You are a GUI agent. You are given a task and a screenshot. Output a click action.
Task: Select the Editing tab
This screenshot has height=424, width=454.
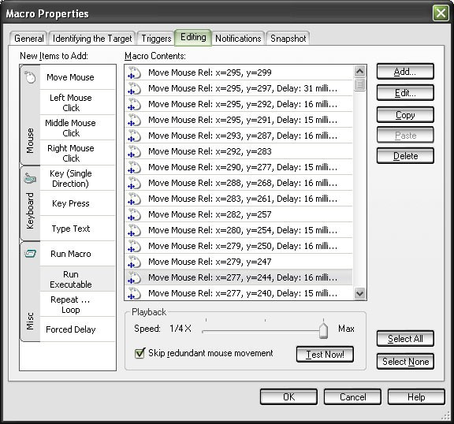193,37
